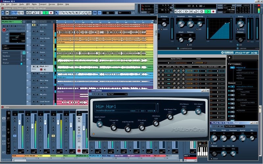Click Stop on the Transport panel
The image size is (263, 164).
202,11
